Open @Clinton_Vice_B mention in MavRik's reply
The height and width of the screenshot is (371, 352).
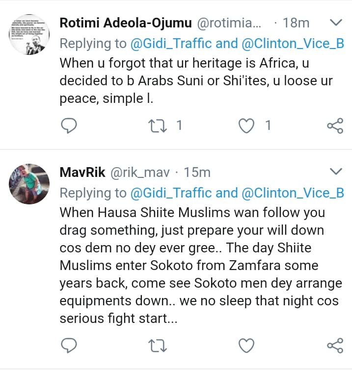click(x=293, y=193)
